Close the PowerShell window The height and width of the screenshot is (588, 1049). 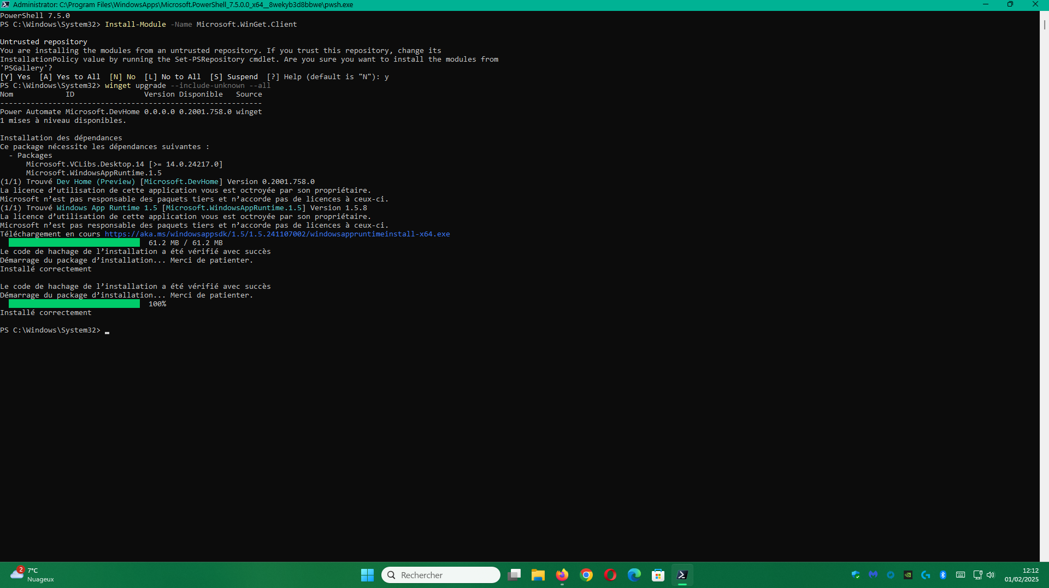pos(1035,4)
